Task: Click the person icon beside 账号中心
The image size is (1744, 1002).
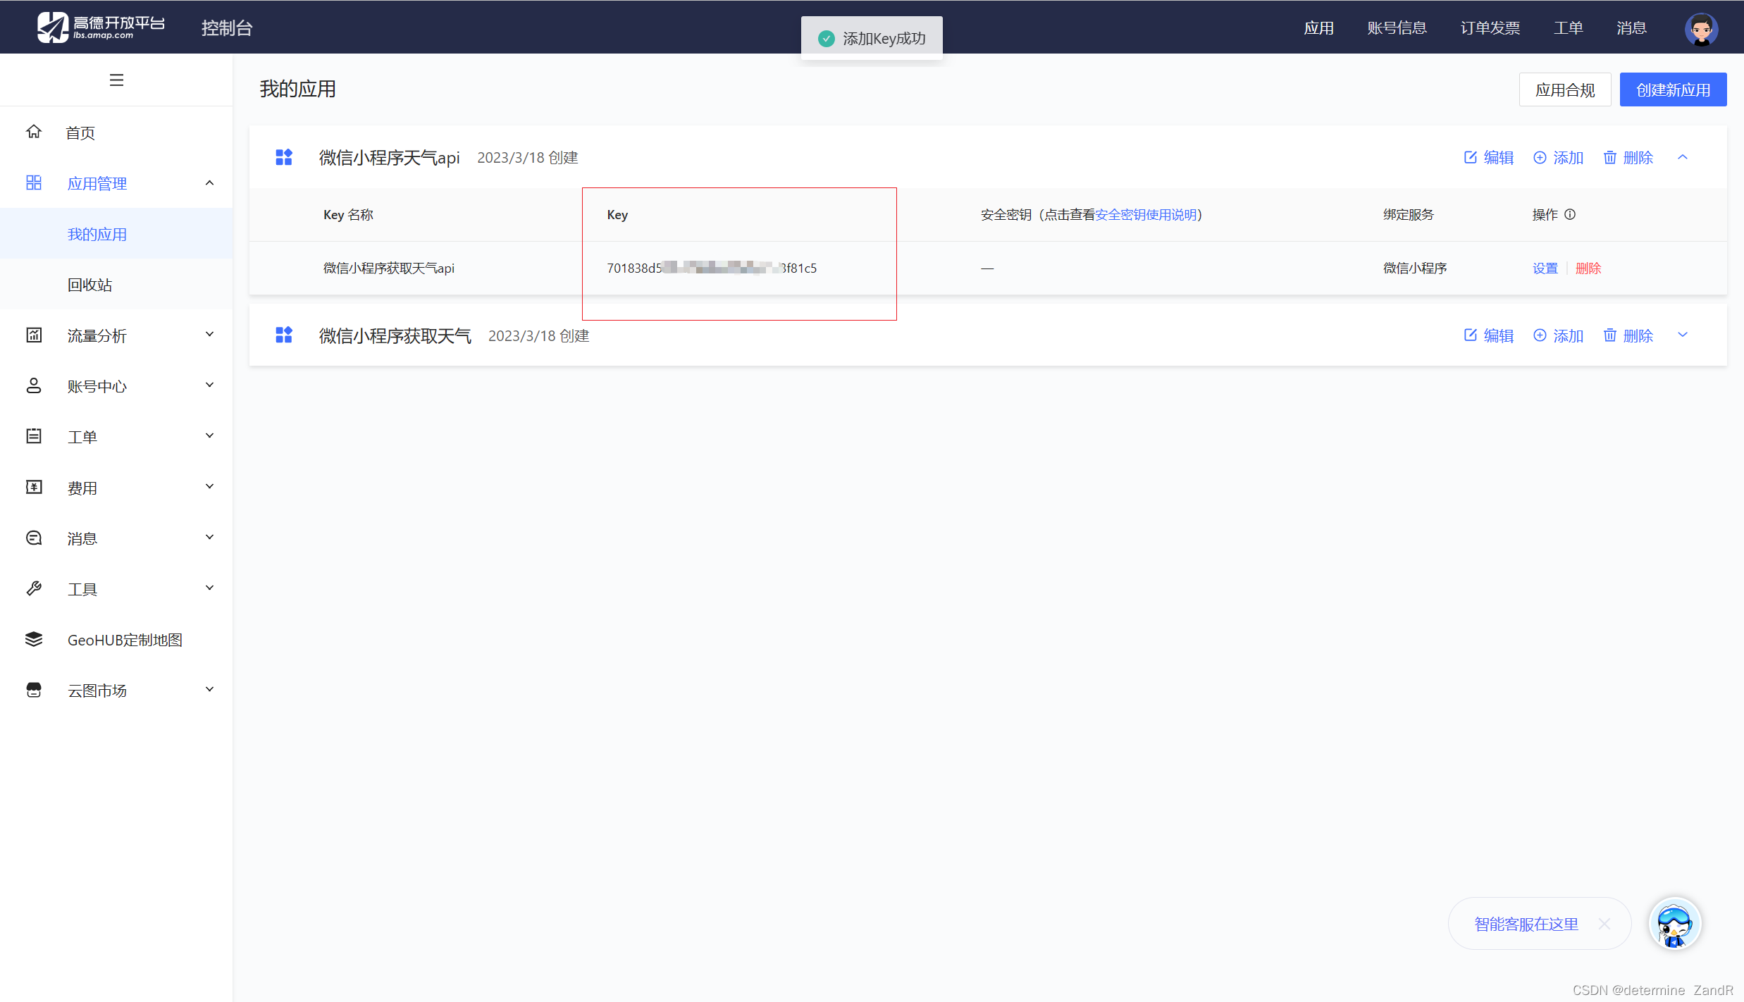Action: [x=34, y=385]
